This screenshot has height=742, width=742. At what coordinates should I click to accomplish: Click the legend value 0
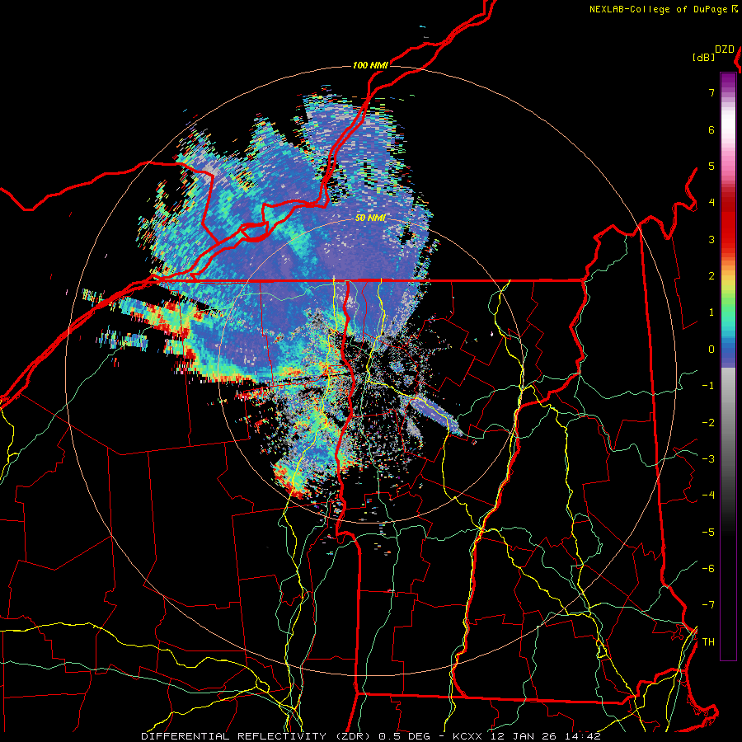pos(711,350)
